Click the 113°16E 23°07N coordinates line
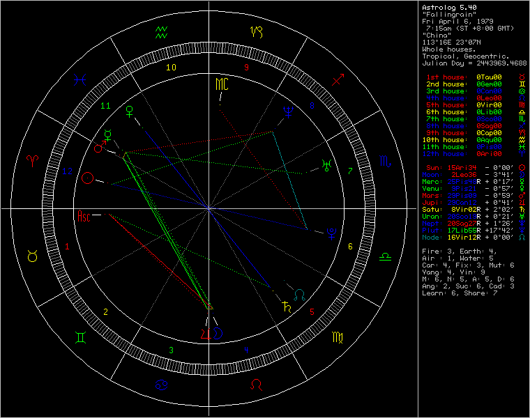 click(451, 42)
